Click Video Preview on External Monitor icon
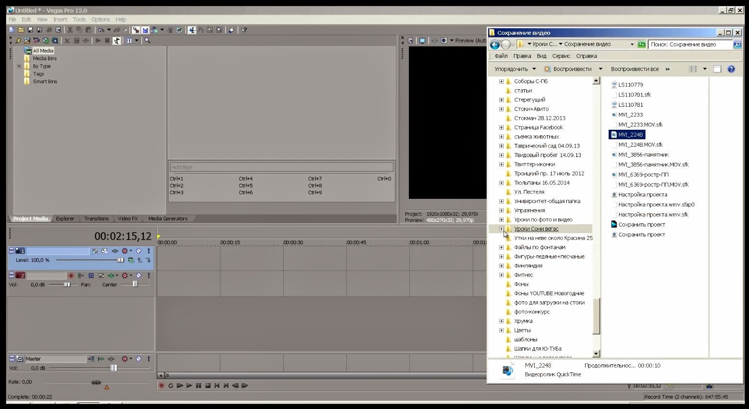Viewport: 749px width, 409px height. click(422, 40)
